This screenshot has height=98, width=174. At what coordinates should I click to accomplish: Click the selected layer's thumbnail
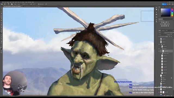[x=163, y=51]
